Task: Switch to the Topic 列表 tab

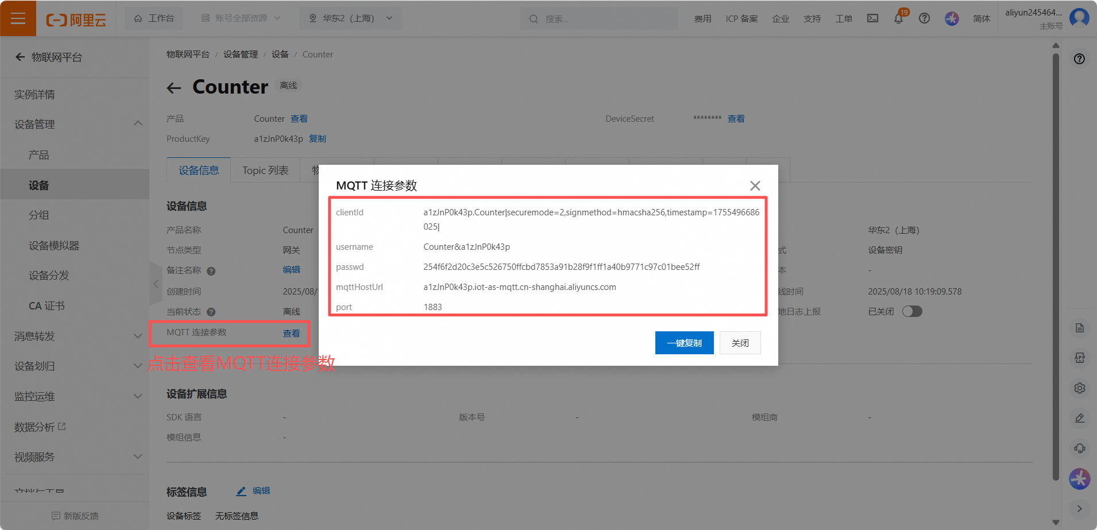Action: point(265,171)
